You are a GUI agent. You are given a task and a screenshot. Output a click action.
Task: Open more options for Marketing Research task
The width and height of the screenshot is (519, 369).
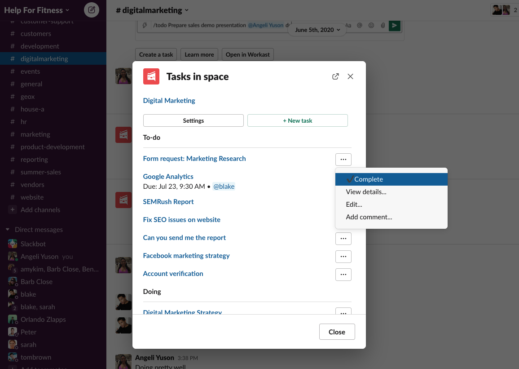tap(343, 159)
